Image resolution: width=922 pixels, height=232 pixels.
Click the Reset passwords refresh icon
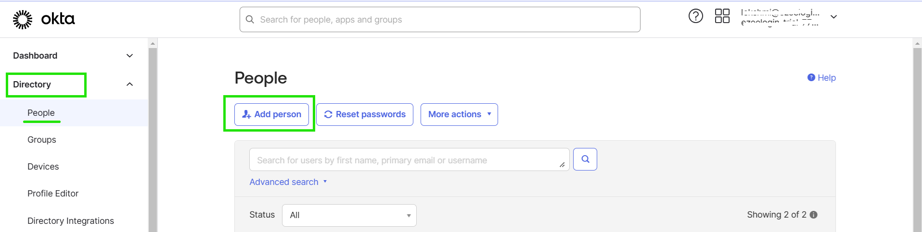point(328,114)
